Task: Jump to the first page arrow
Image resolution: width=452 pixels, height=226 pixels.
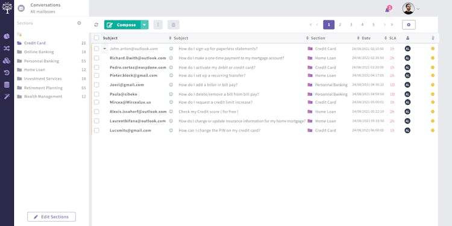Action: 310,25
